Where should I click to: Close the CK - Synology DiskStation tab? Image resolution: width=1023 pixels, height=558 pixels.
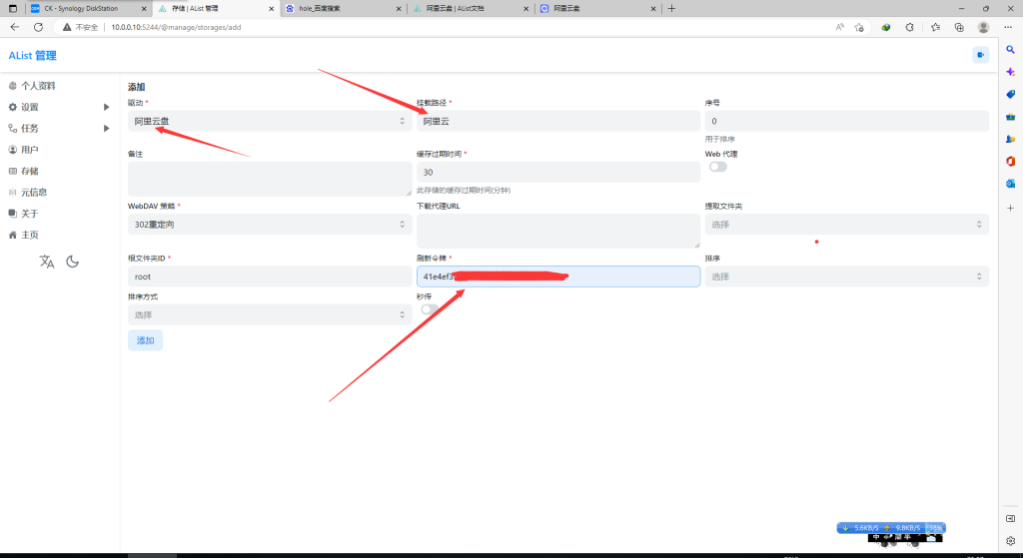click(144, 8)
